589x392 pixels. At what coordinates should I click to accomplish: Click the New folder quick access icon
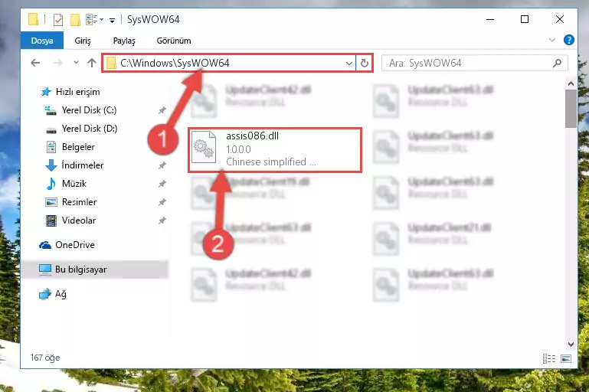pos(75,20)
